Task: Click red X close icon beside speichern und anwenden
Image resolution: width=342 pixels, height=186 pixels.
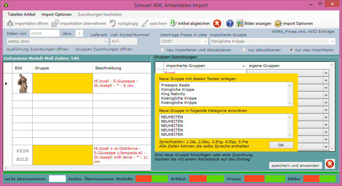Action: tap(330, 164)
